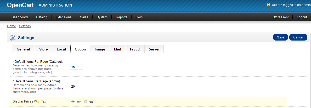311x108 pixels.
Task: Switch to the General tab
Action: click(x=24, y=49)
